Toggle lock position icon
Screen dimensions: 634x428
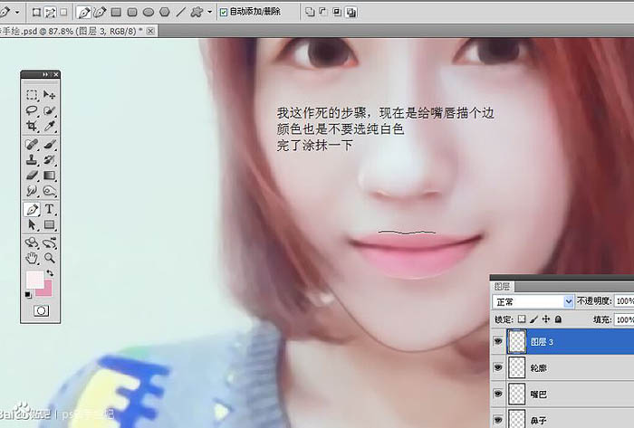tap(546, 319)
